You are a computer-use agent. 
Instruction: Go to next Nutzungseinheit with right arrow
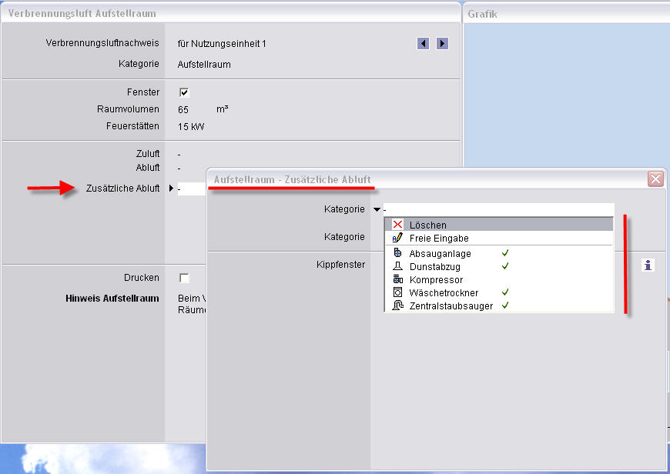(442, 44)
